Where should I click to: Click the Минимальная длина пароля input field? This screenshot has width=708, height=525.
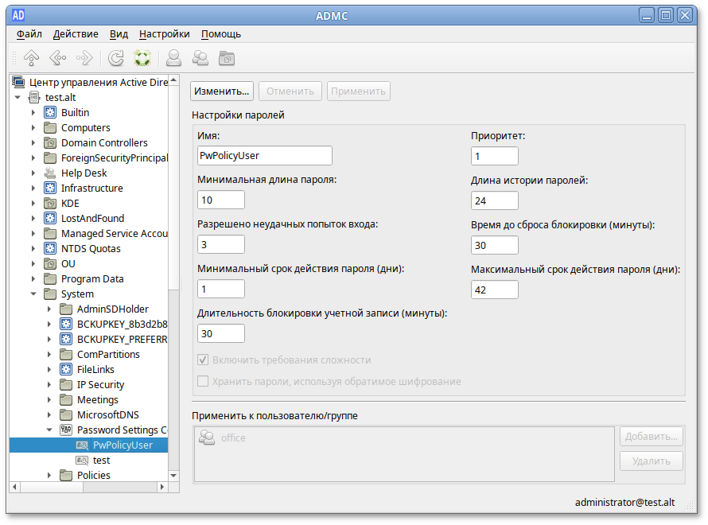(221, 200)
